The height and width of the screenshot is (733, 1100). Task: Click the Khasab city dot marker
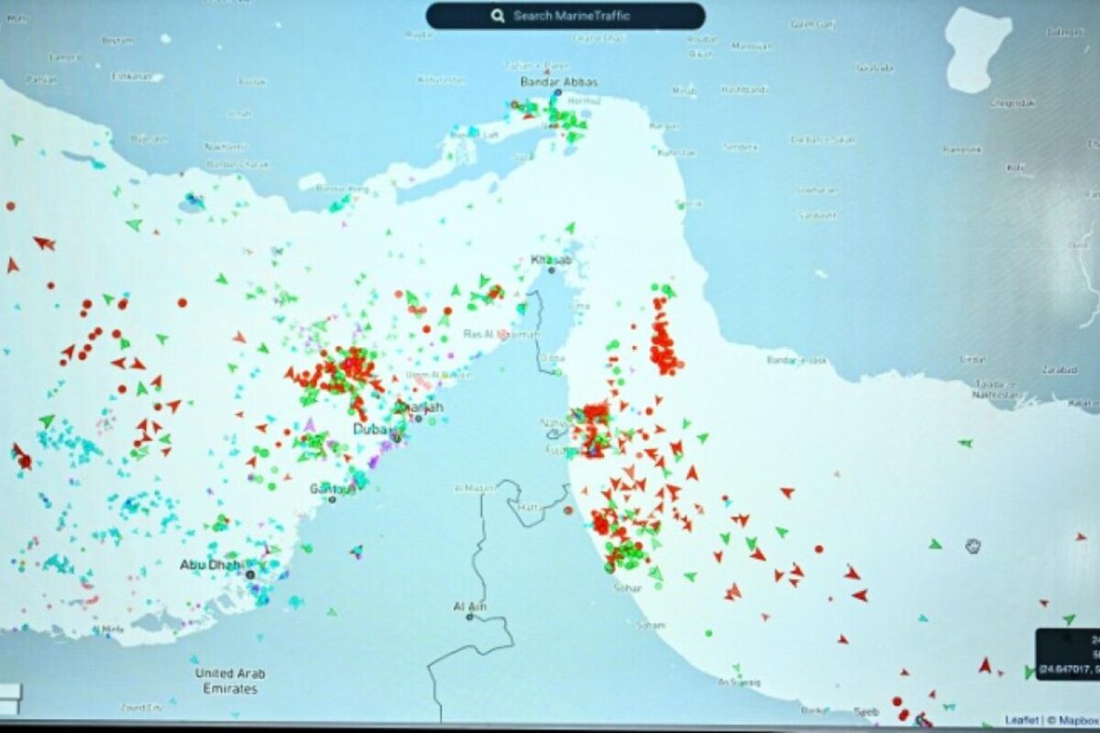[x=552, y=270]
